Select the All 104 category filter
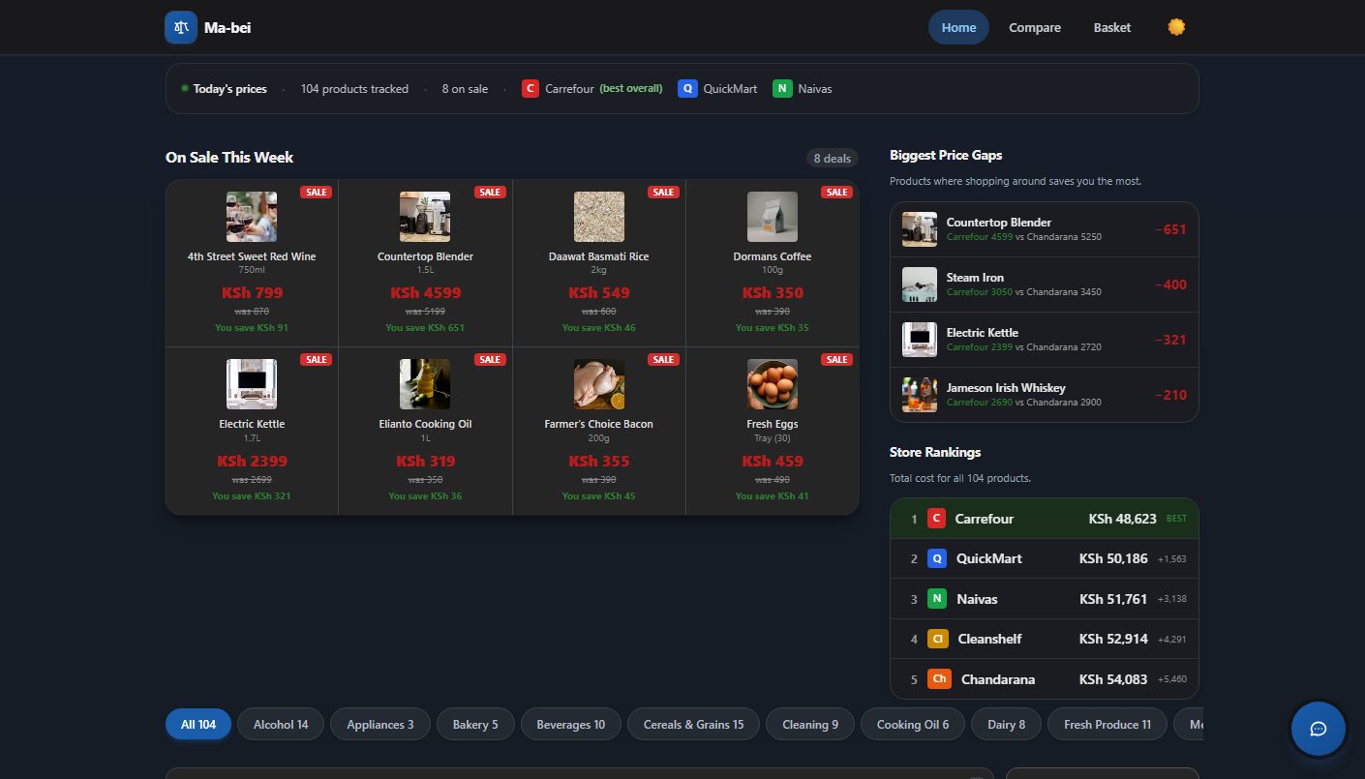The width and height of the screenshot is (1365, 779). [x=198, y=724]
